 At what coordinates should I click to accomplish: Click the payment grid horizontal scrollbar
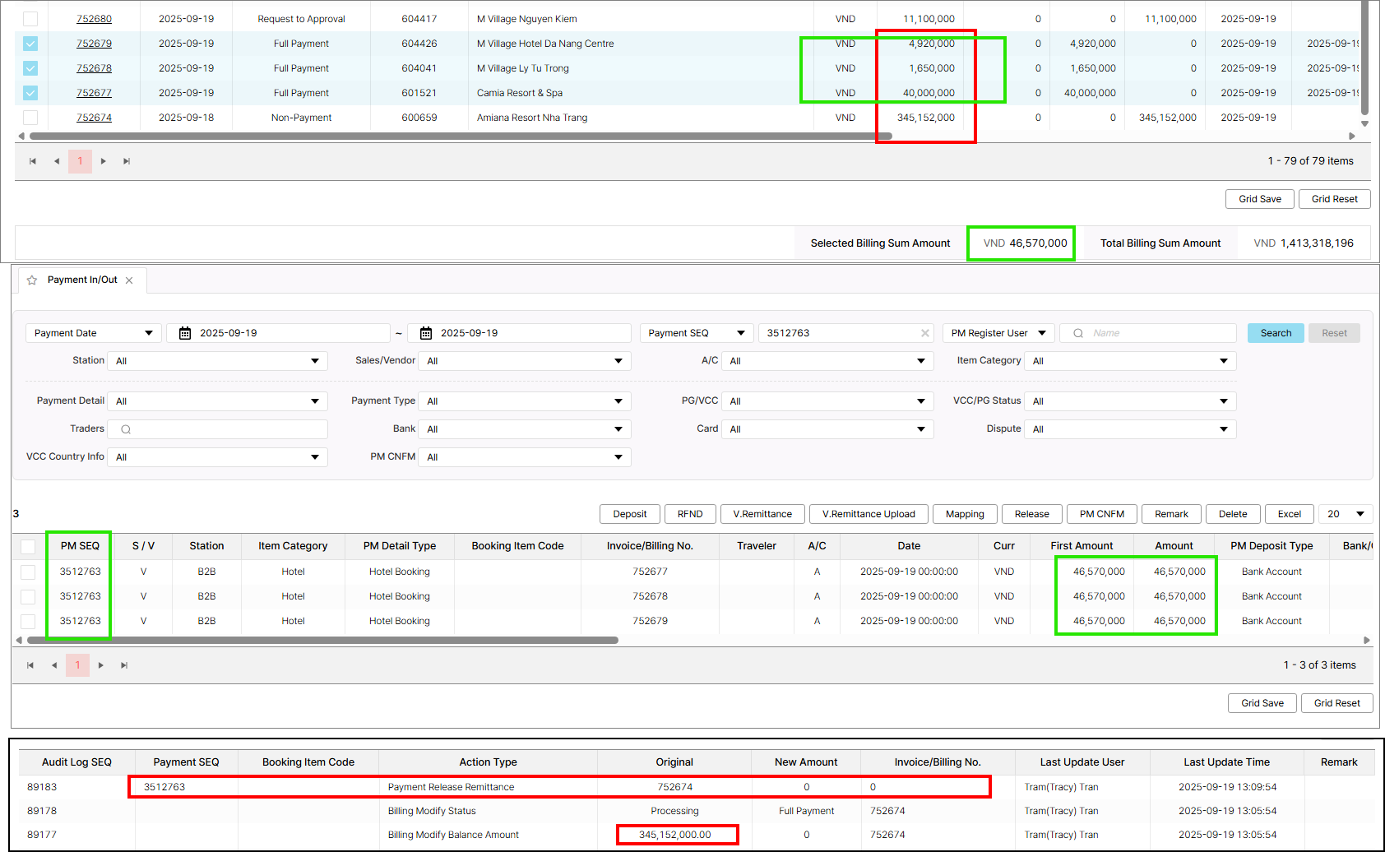(322, 640)
